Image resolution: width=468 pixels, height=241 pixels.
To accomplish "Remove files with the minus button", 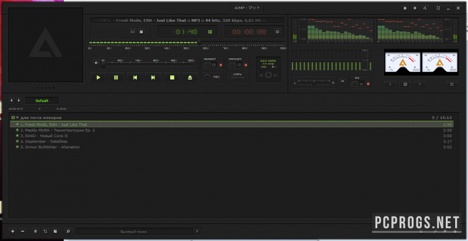I will (23, 231).
